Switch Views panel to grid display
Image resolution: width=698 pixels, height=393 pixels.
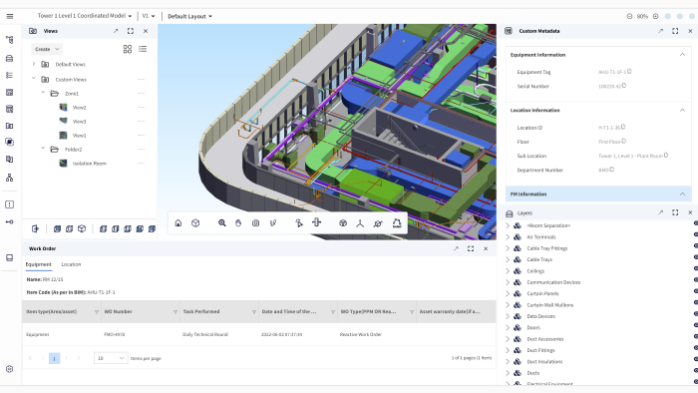(128, 49)
